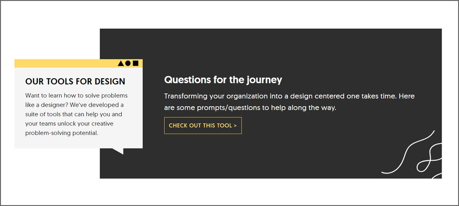Viewport: 459px width, 206px height.
Task: Click the yellow header bar of the card
Action: (x=78, y=63)
